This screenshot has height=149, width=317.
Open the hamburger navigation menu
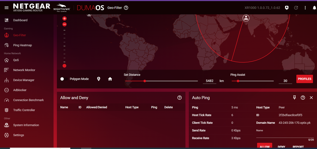click(x=7, y=8)
